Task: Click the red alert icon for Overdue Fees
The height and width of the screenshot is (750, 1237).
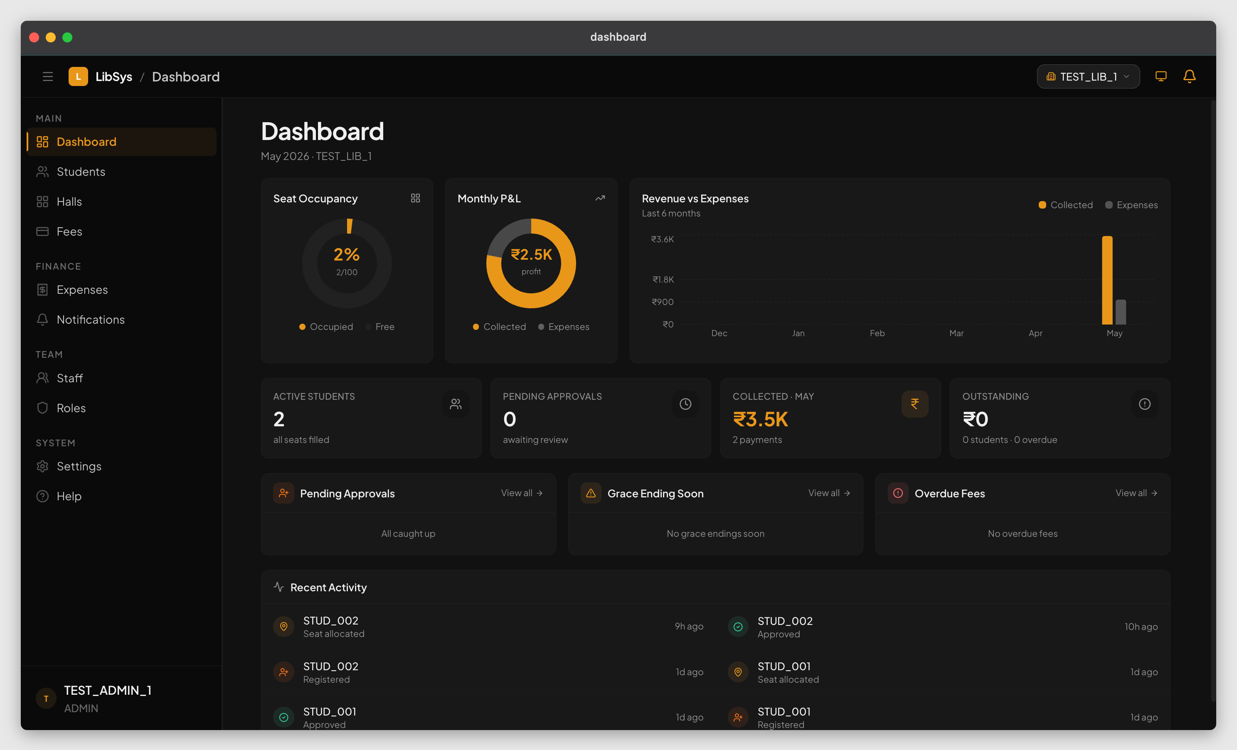Action: [898, 493]
